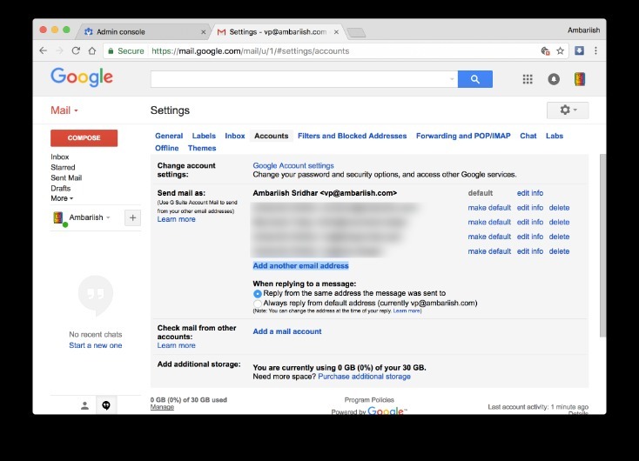This screenshot has width=639, height=461.
Task: Expand More labels in sidebar
Action: (x=62, y=198)
